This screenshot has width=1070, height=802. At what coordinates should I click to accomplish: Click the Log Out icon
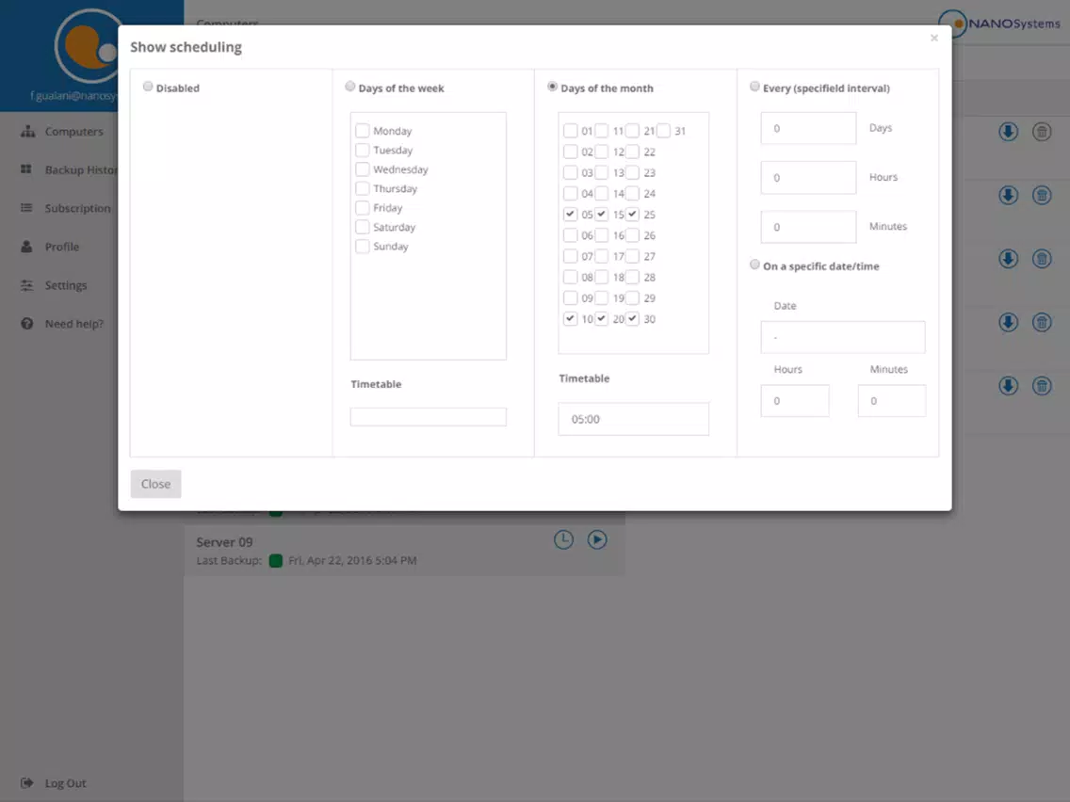(x=26, y=783)
